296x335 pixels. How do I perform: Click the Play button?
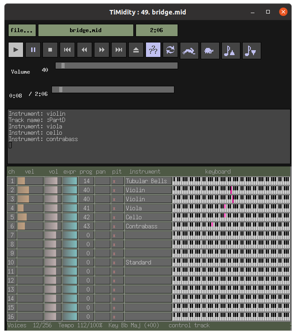16,50
